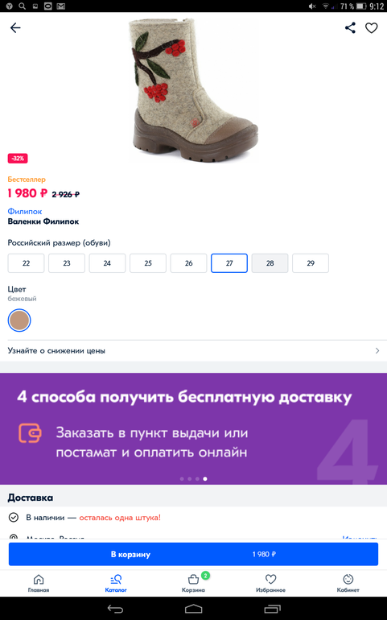
Task: View the felt boot product image
Action: [x=194, y=90]
